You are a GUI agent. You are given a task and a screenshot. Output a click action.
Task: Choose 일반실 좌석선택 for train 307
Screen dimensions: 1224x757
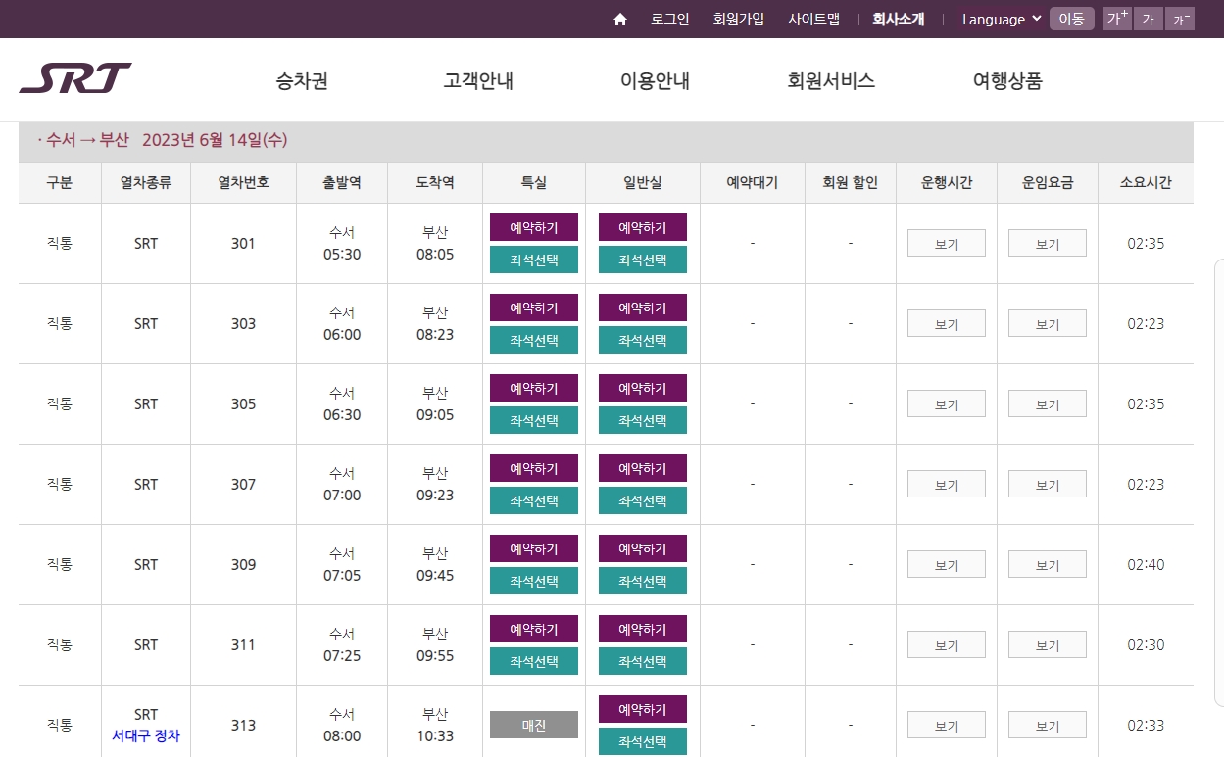643,500
